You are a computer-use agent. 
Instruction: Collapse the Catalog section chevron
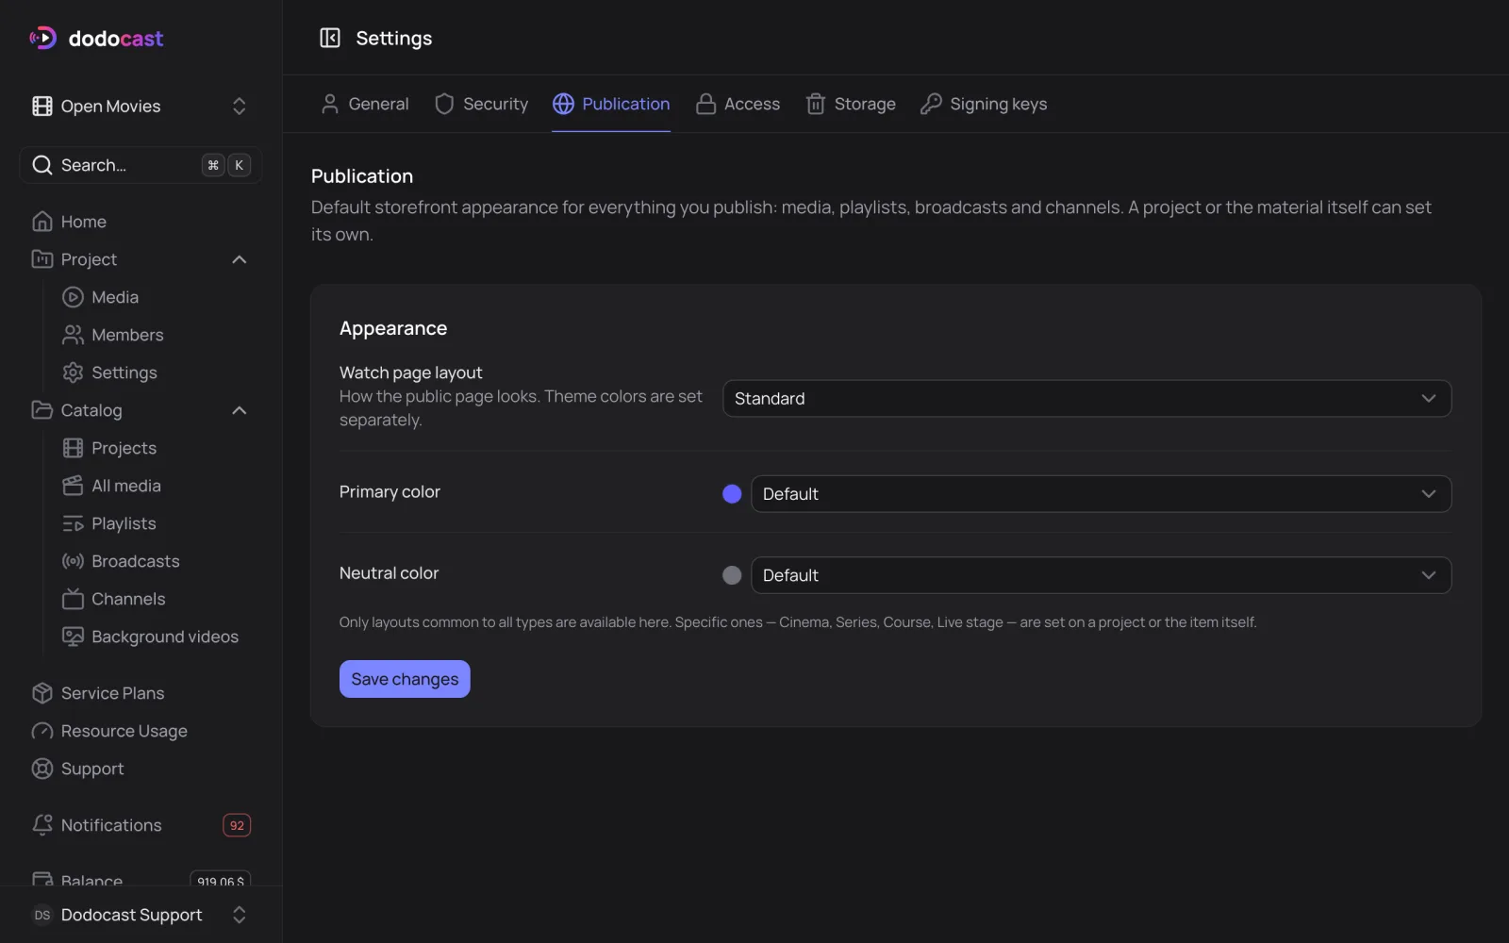click(240, 410)
